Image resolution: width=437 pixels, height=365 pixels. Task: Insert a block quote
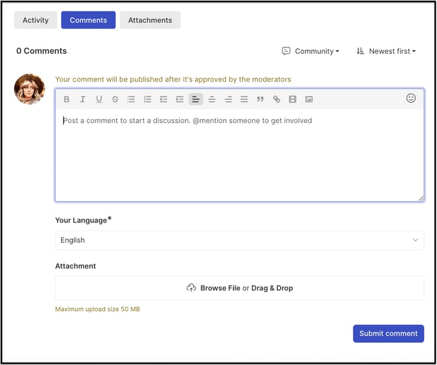[260, 99]
